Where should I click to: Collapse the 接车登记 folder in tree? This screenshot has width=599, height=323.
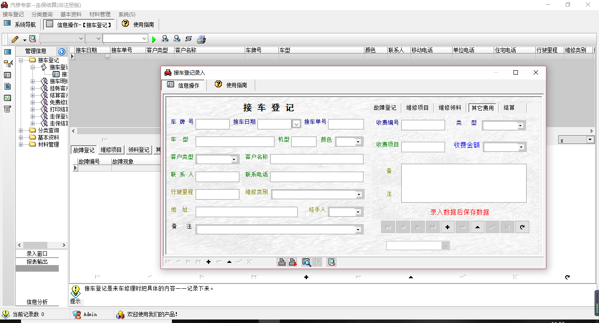(21, 60)
